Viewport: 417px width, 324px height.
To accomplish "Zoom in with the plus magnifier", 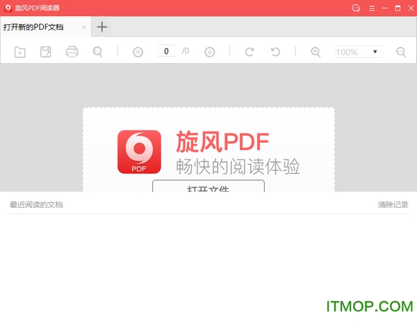I will tap(316, 52).
